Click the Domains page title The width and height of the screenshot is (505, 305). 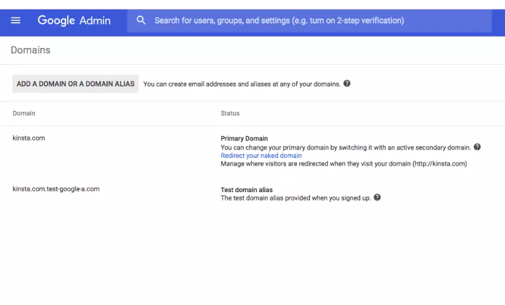31,50
